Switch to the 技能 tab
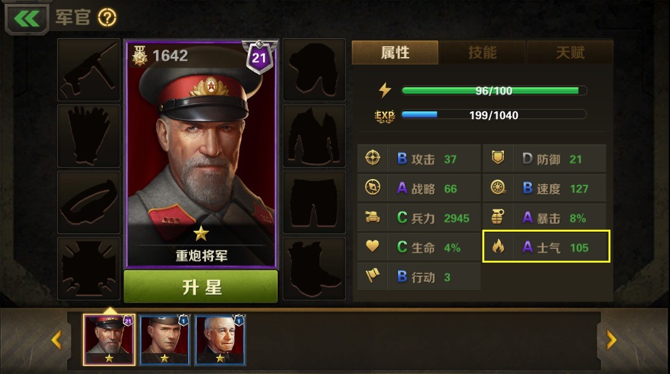This screenshot has width=670, height=374. pos(482,53)
